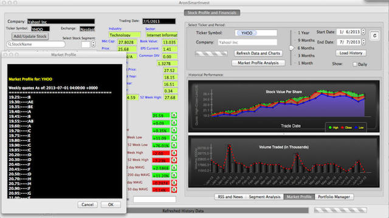Click the Start Date stepper arrows

tap(363, 31)
